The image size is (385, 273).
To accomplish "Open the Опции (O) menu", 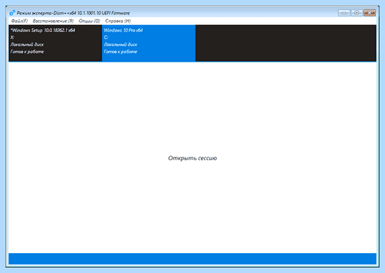I will 89,21.
